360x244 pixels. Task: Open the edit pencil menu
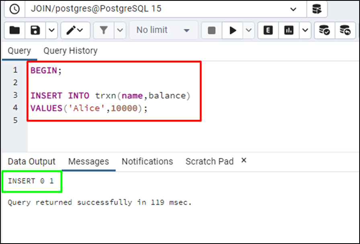(x=75, y=30)
